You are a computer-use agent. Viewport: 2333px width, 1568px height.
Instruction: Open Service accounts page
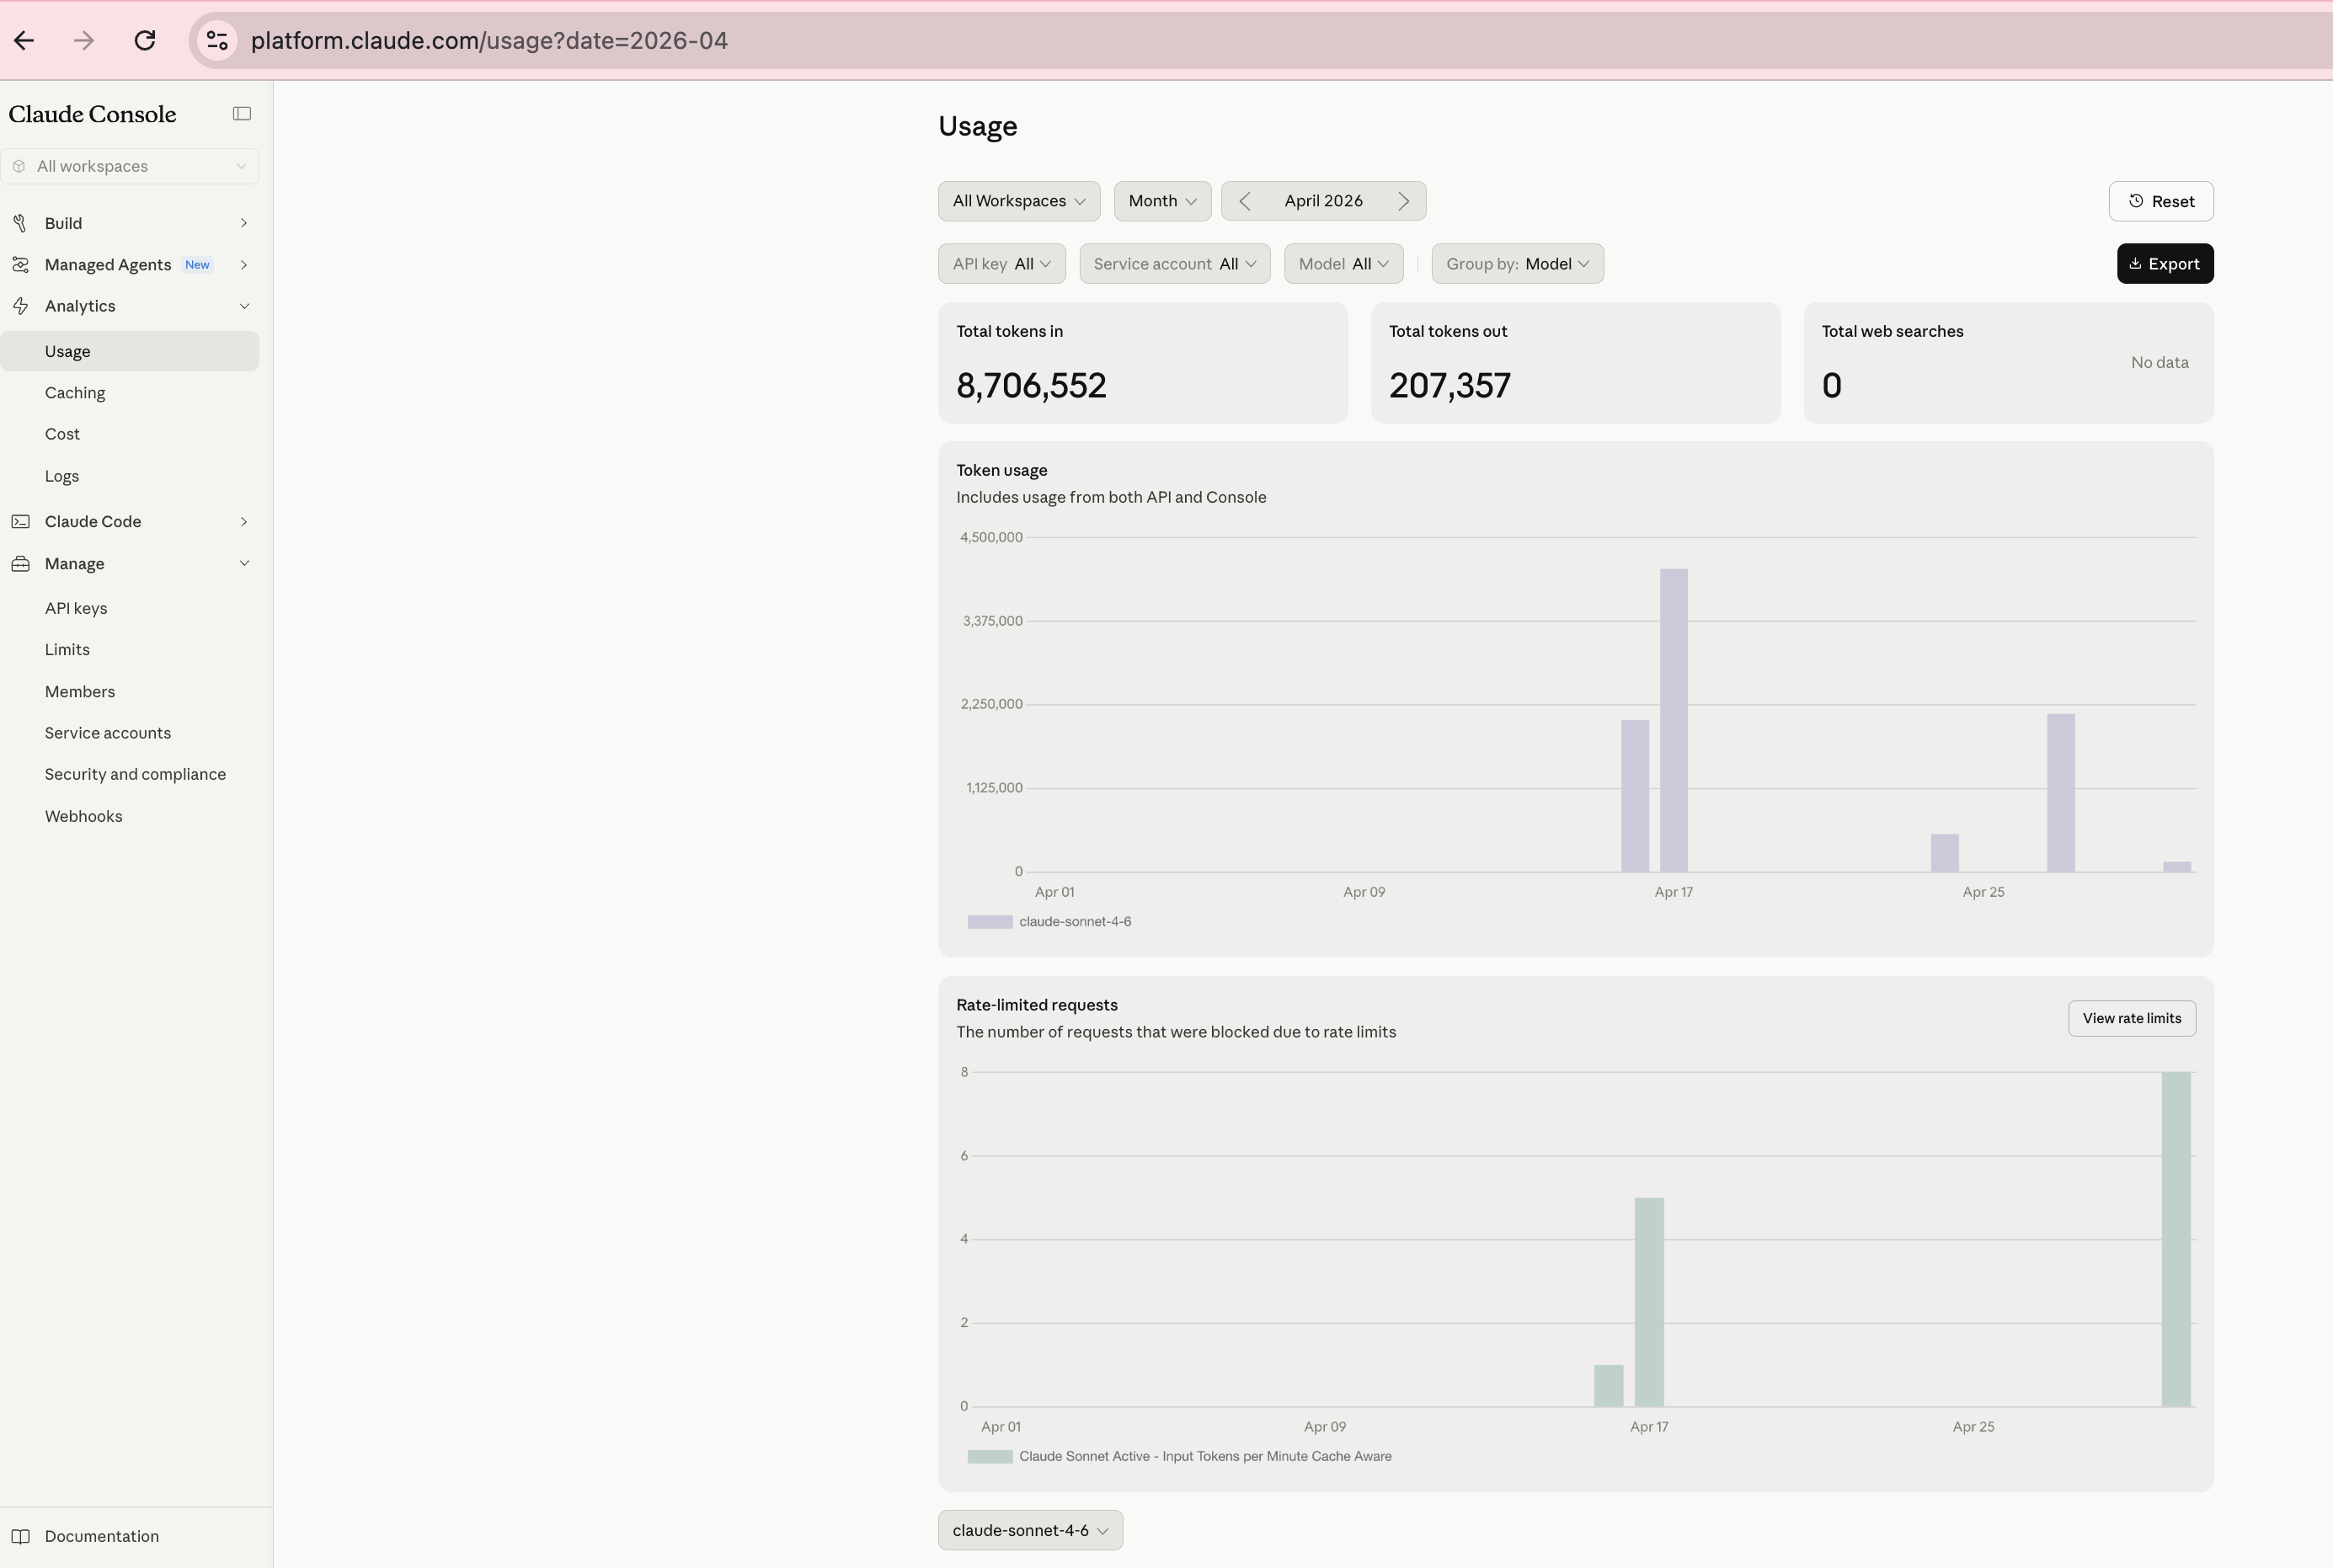[108, 733]
